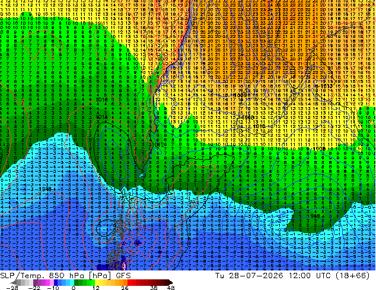
Task: Click the 12 value on the temperature legend
Action: [x=96, y=288]
